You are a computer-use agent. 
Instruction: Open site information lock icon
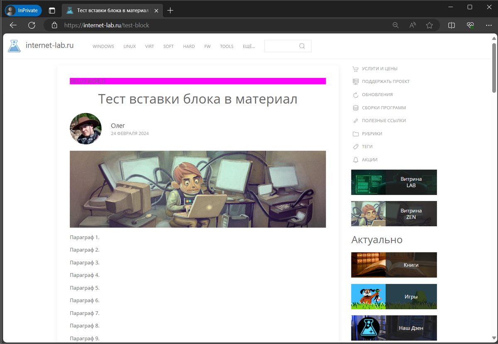click(54, 25)
